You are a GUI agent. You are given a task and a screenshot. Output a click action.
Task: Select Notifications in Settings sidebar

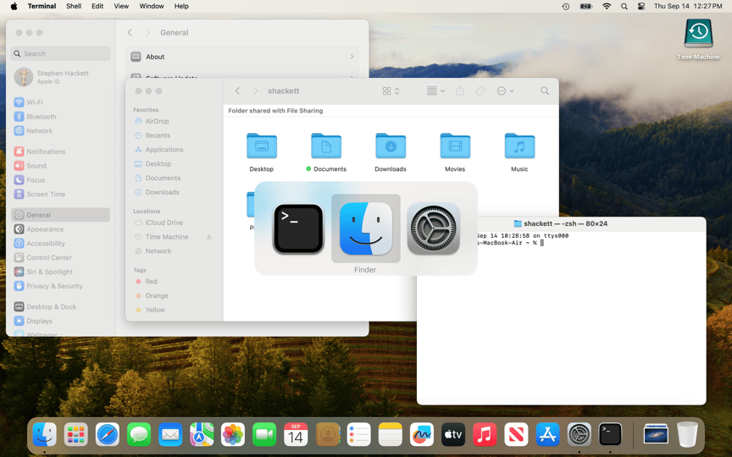pos(60,151)
